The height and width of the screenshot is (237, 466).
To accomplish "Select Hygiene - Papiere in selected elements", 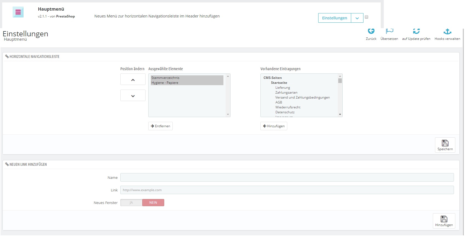I will (x=165, y=83).
